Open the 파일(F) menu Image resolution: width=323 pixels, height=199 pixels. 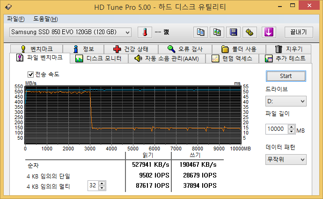pos(16,19)
